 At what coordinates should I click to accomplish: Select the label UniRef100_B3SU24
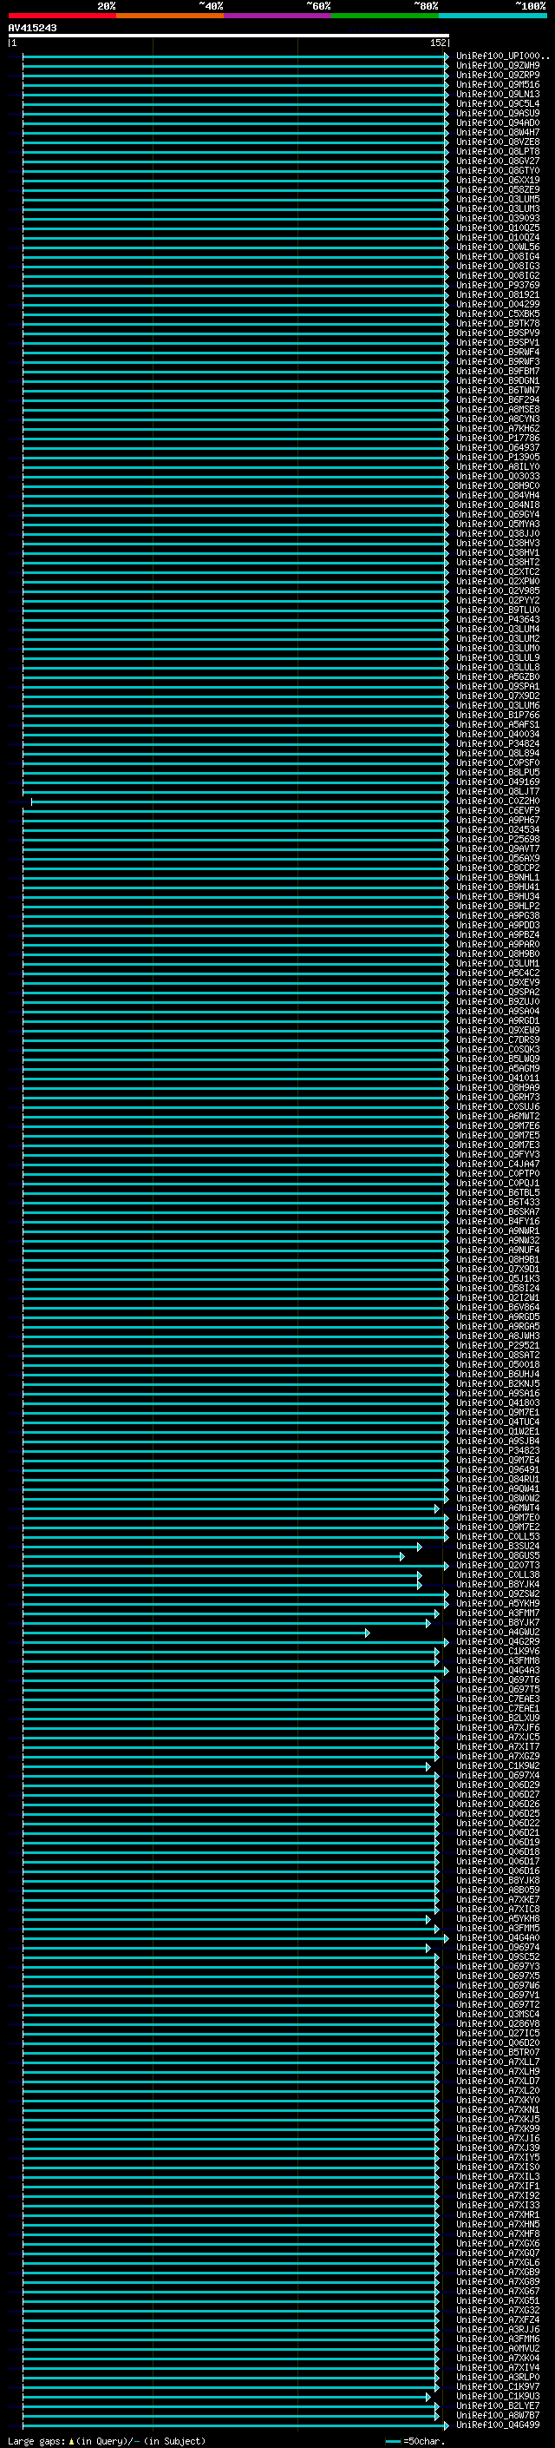[498, 1546]
